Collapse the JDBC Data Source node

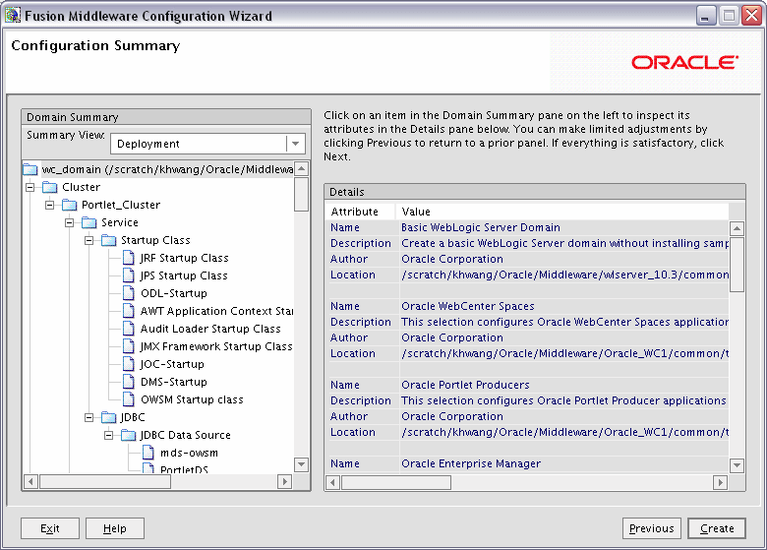point(108,435)
